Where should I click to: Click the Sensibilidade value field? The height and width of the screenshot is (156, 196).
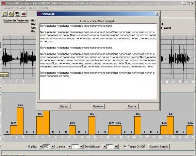click(x=110, y=147)
